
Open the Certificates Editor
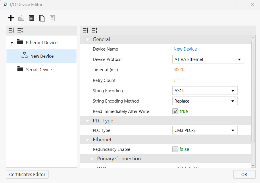point(27,174)
